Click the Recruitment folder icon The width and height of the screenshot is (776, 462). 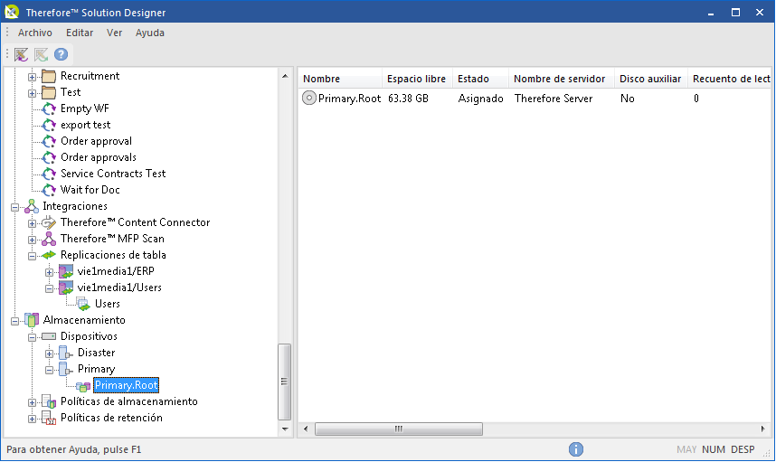[x=49, y=76]
